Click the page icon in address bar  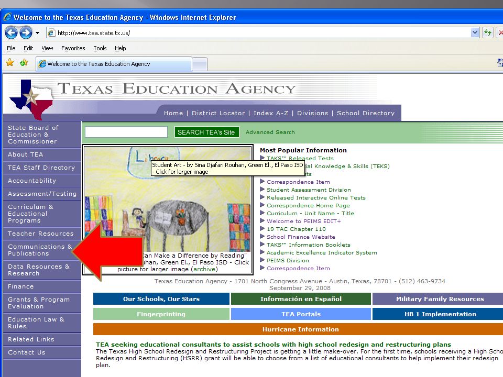pyautogui.click(x=51, y=32)
